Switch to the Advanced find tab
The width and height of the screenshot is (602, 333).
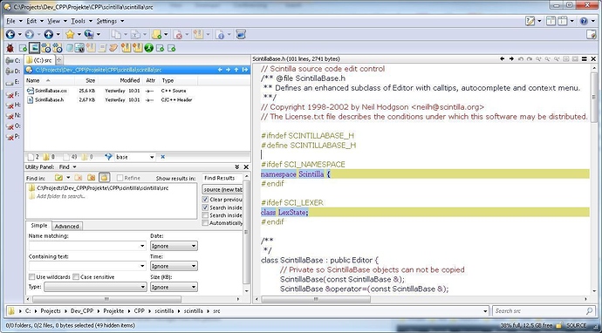(x=66, y=227)
